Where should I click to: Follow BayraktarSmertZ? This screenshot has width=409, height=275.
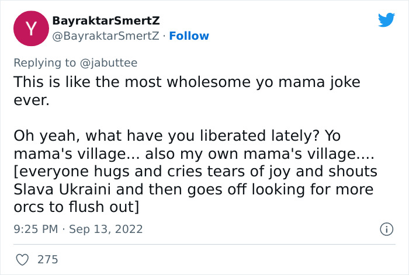click(x=189, y=36)
